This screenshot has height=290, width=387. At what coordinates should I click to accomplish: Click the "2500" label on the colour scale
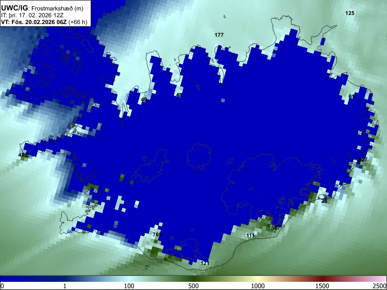(380, 286)
